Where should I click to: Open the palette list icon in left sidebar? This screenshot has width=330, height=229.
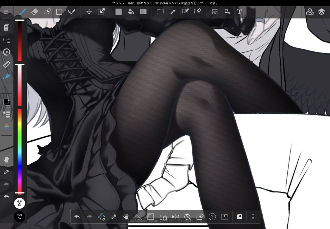[x=7, y=114]
